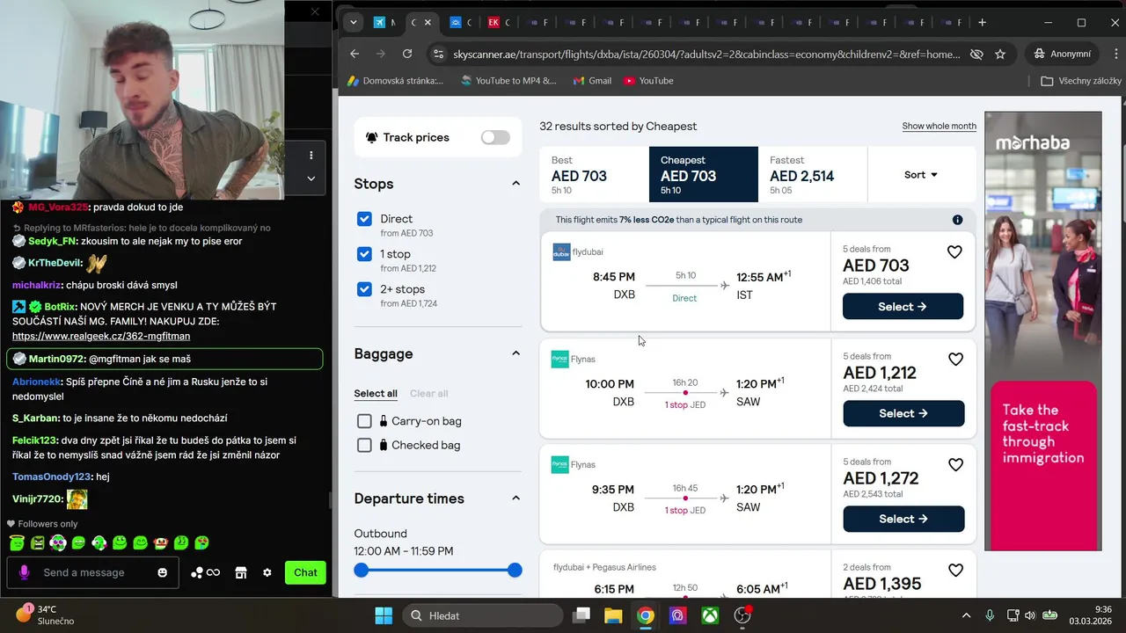Open Task View on taskbar
This screenshot has width=1126, height=633.
point(581,615)
